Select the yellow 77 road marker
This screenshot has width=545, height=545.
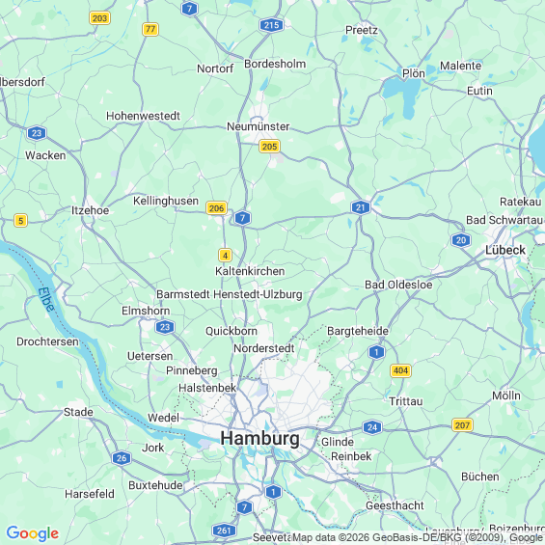point(150,29)
